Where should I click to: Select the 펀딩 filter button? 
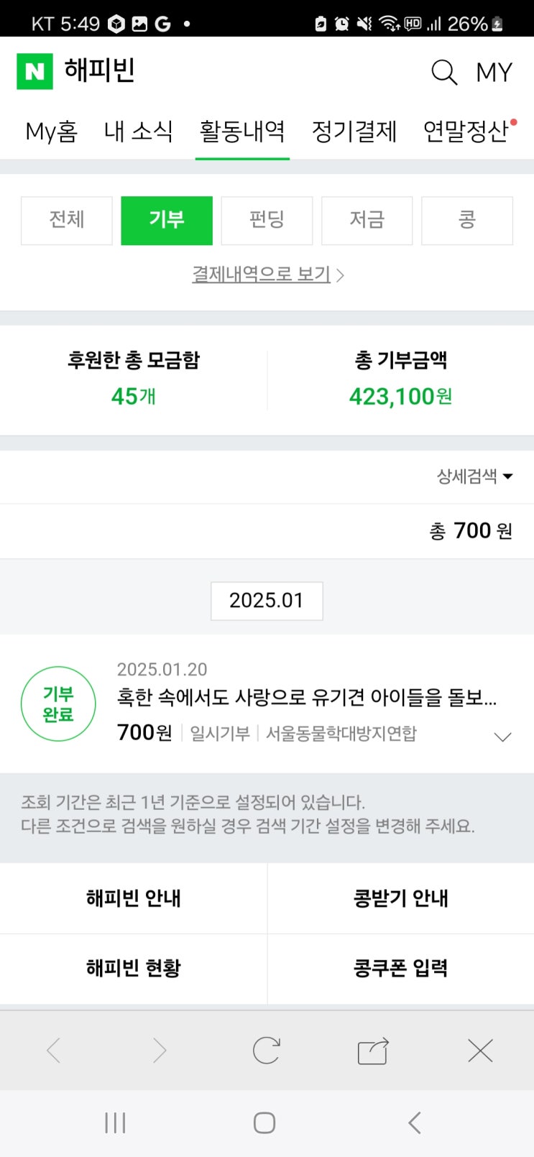coord(267,220)
